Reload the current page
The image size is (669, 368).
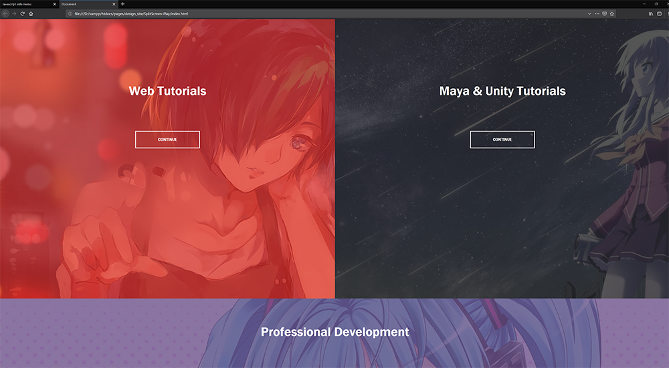pyautogui.click(x=22, y=13)
